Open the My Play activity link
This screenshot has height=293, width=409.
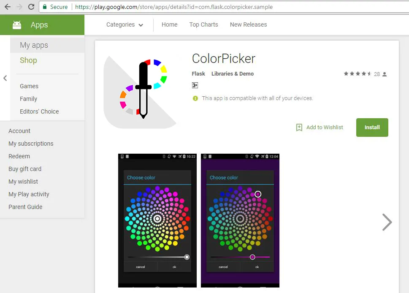[29, 194]
